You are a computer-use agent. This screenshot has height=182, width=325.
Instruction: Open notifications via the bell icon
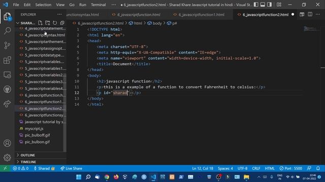[318, 168]
